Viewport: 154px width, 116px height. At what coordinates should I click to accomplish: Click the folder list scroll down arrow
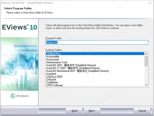pos(146,85)
